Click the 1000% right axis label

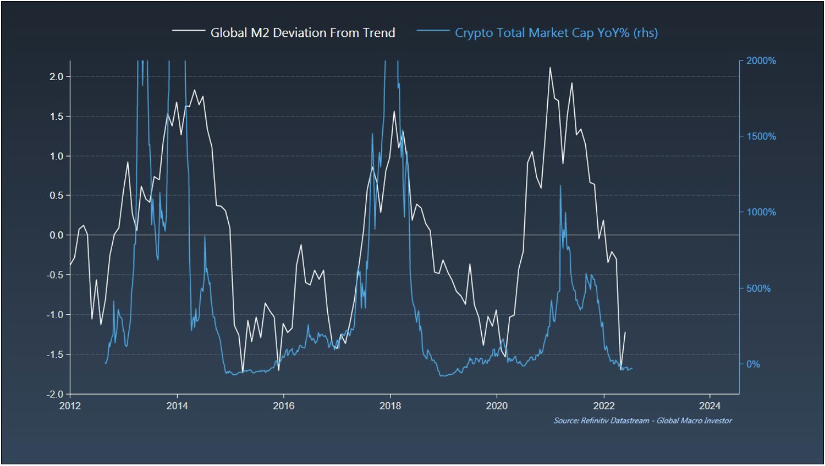tap(761, 212)
